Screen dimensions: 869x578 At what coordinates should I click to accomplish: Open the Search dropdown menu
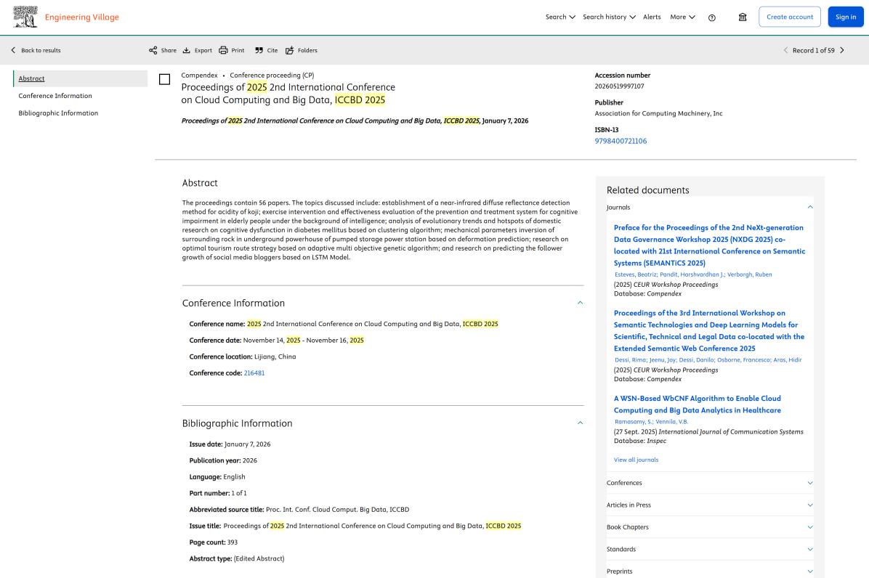pos(560,17)
